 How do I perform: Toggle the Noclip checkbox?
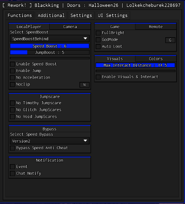tap(12, 84)
